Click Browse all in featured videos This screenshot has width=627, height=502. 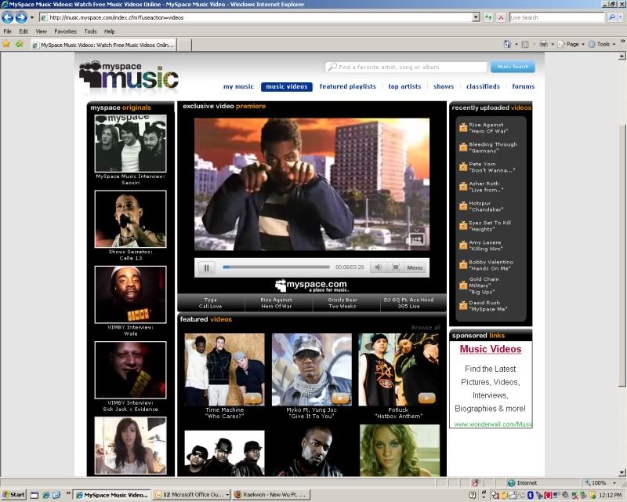point(425,327)
